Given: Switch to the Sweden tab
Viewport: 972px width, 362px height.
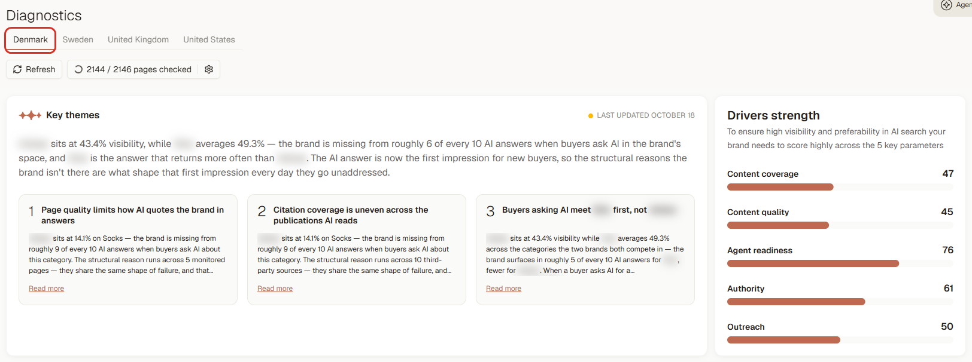Looking at the screenshot, I should pyautogui.click(x=78, y=39).
